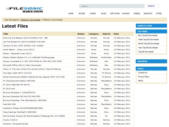This screenshot has width=169, height=127.
Task: Click the SubCat column header
Action: point(106,34)
